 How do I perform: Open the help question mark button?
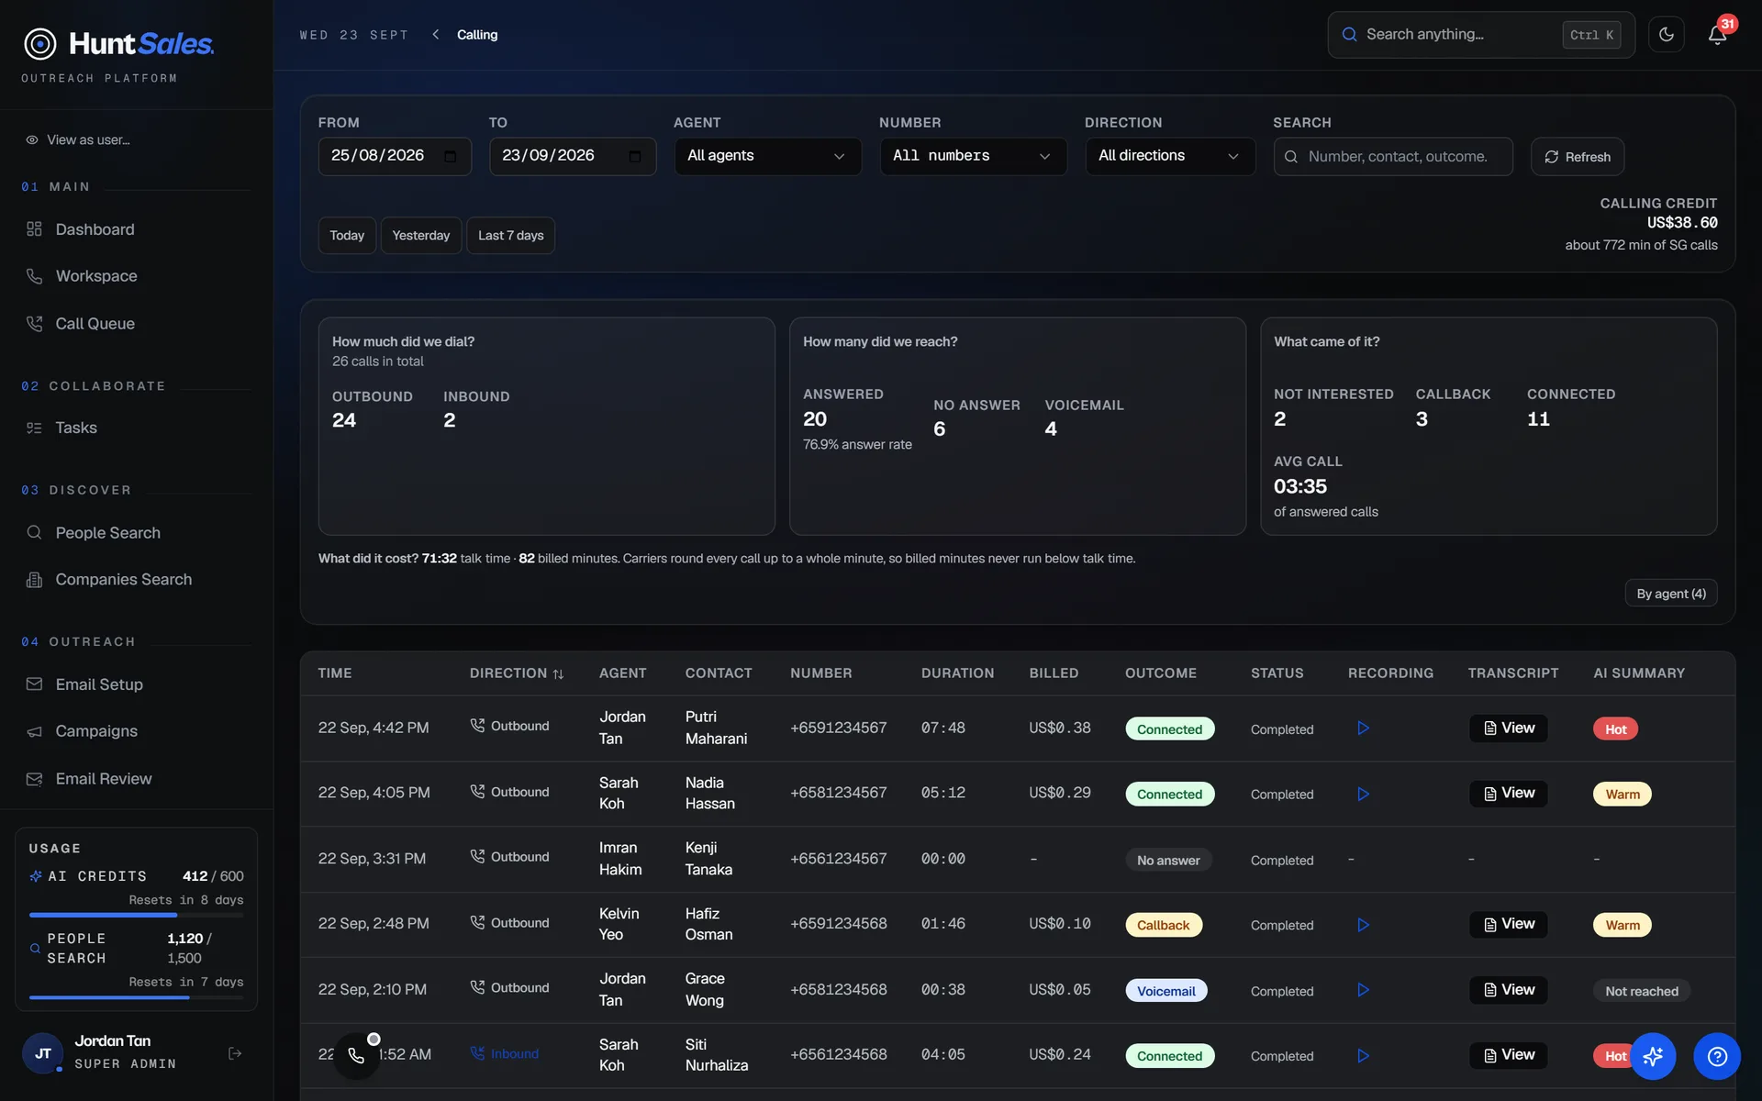[x=1717, y=1056]
